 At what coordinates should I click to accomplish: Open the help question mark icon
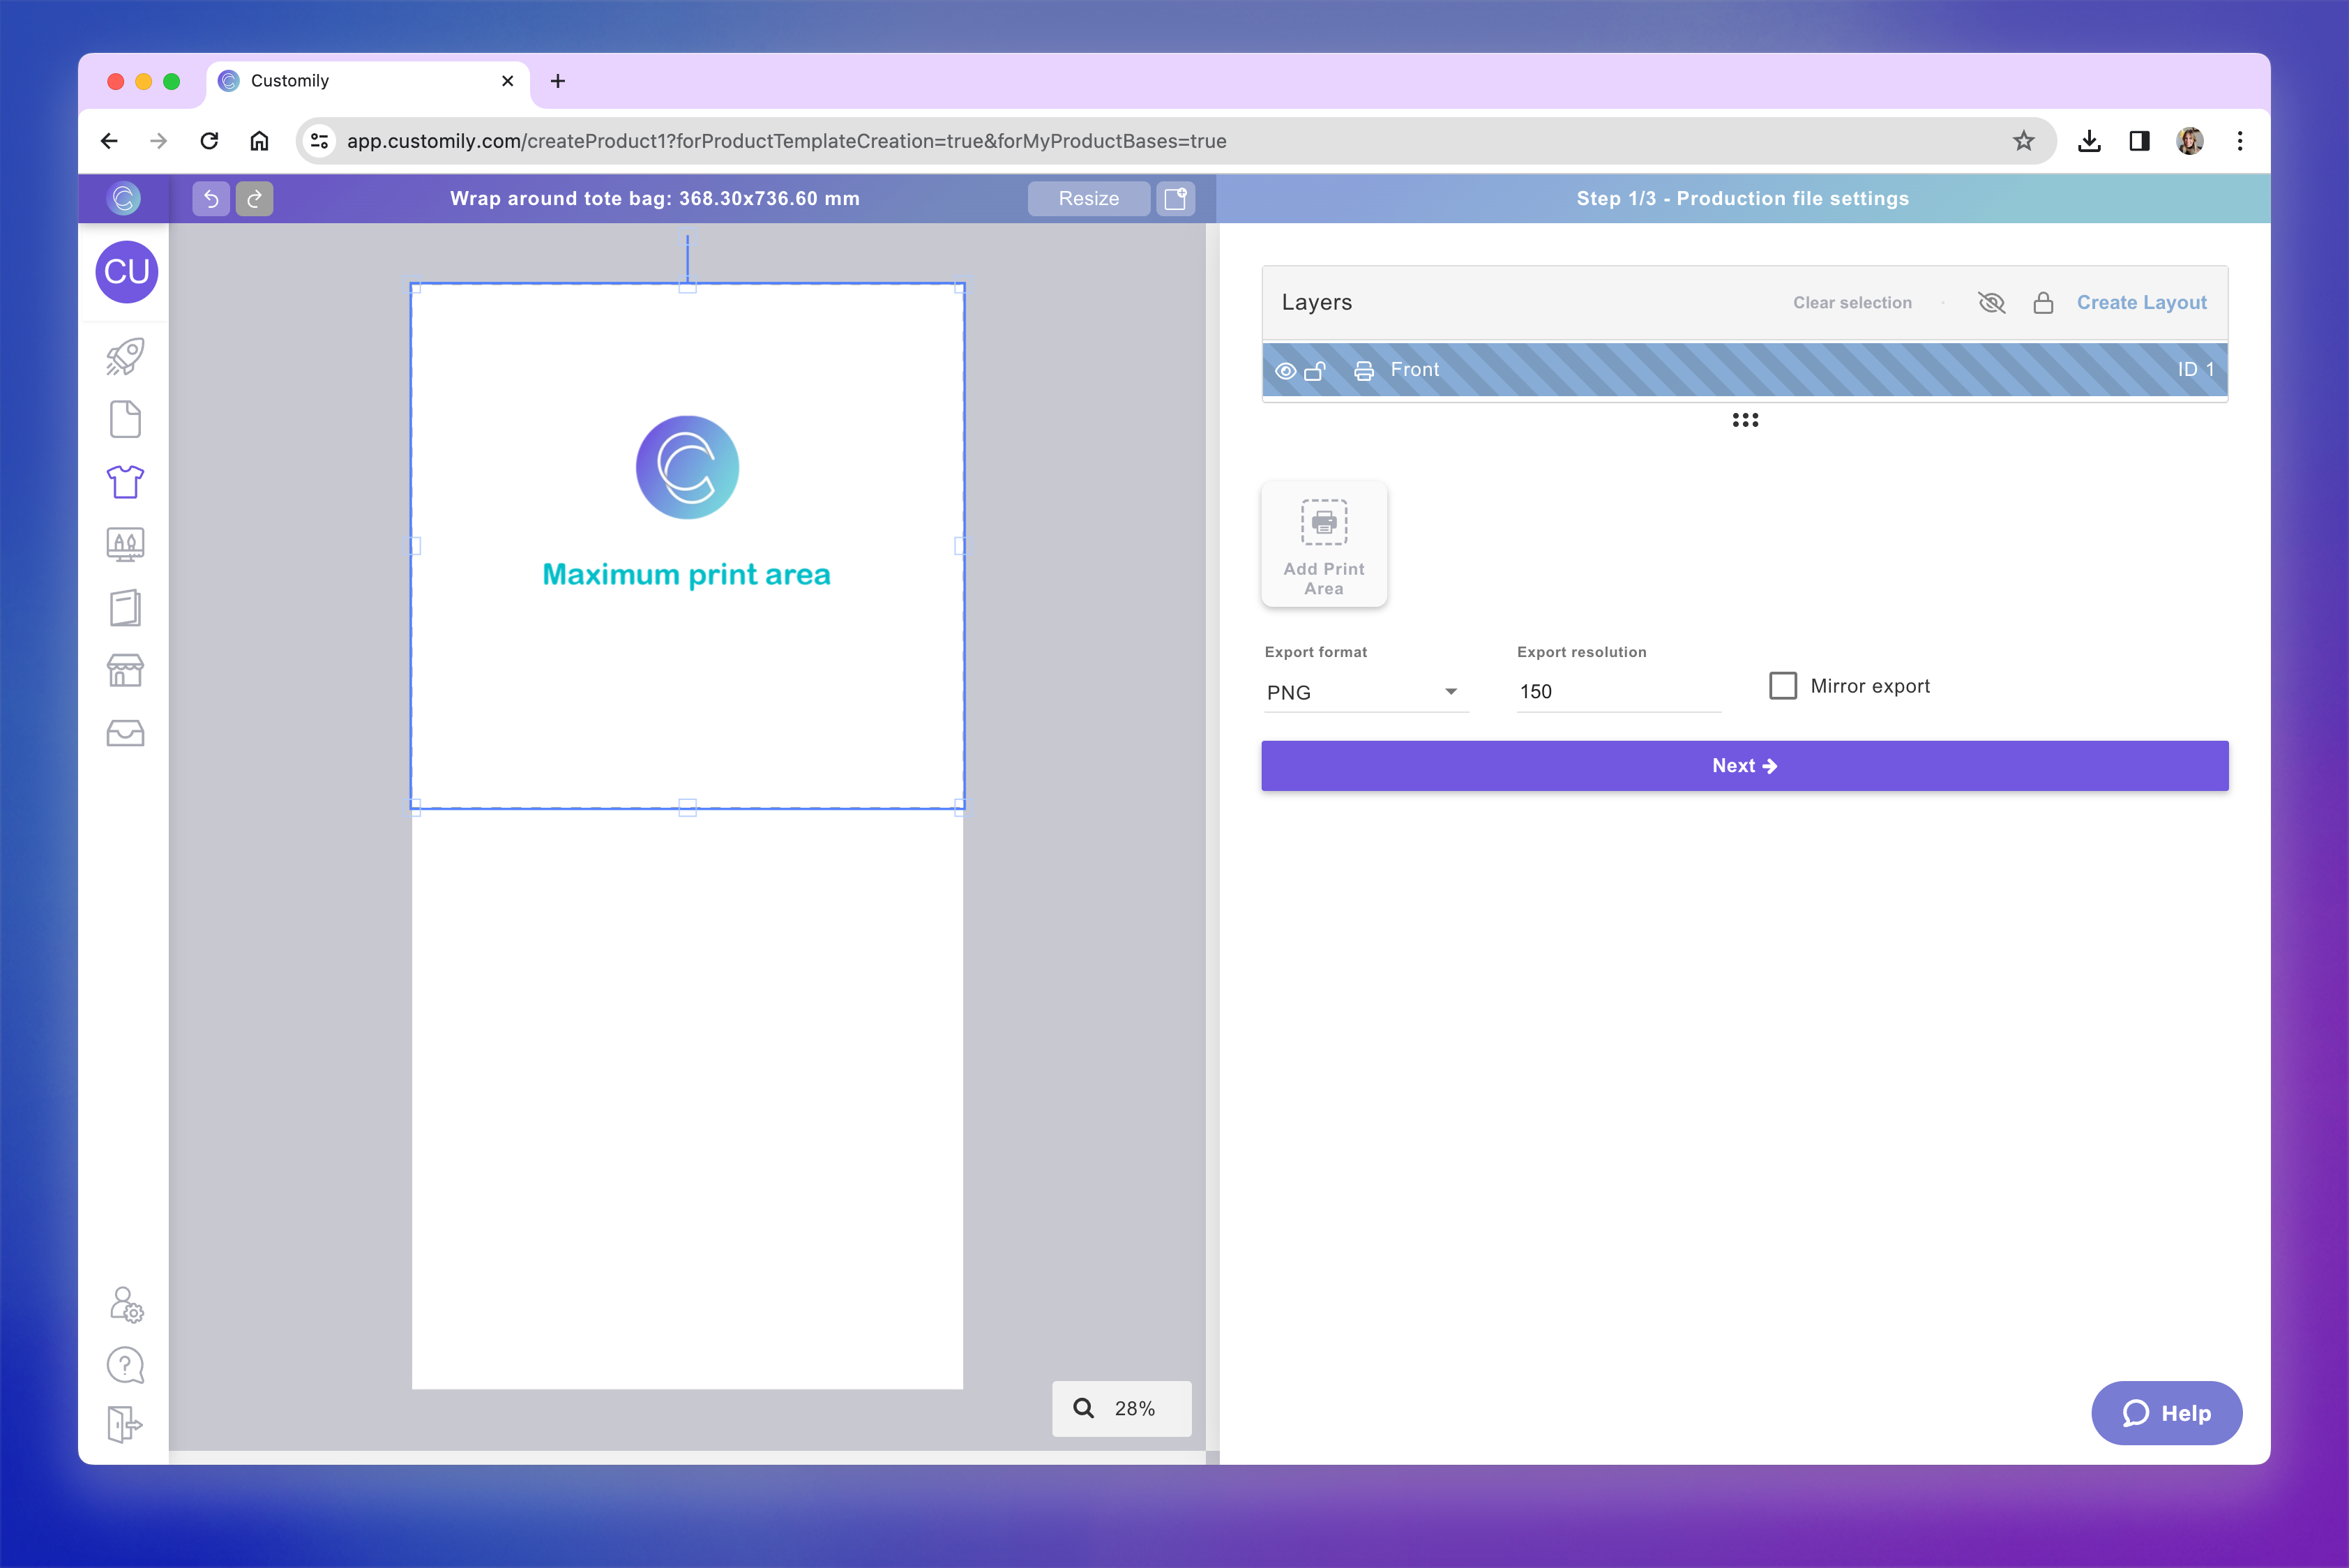(125, 1365)
